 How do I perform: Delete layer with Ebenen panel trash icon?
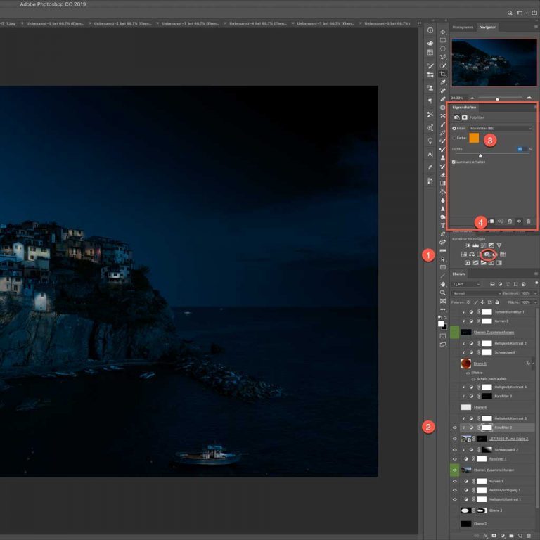(x=529, y=536)
